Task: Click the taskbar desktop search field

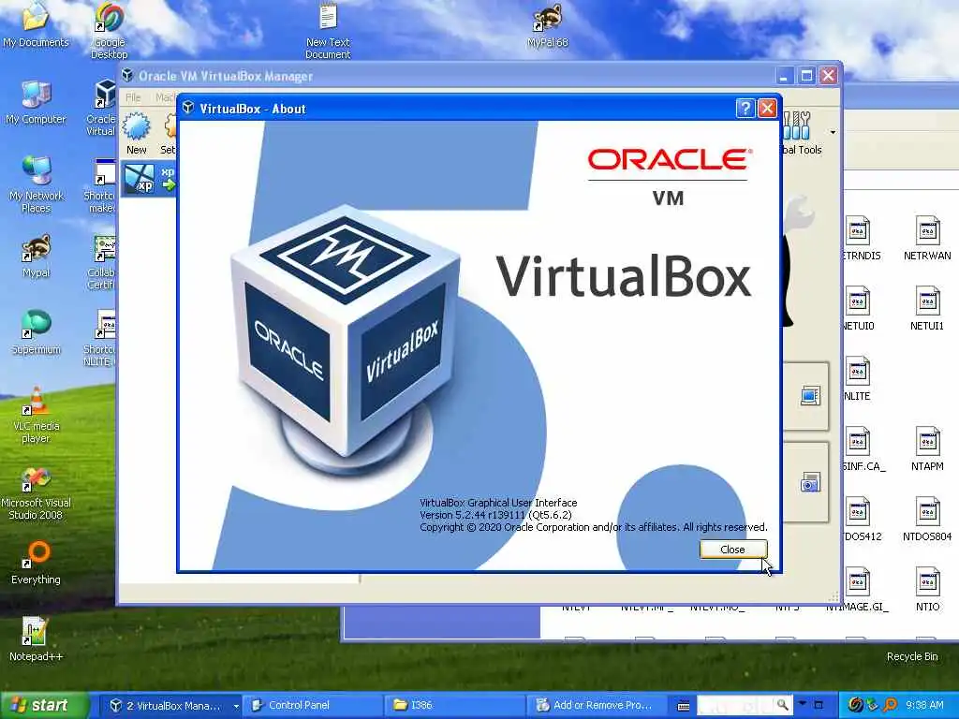Action: point(735,706)
